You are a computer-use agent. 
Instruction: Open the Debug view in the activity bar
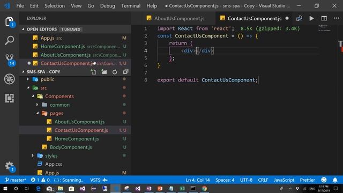tap(10, 79)
